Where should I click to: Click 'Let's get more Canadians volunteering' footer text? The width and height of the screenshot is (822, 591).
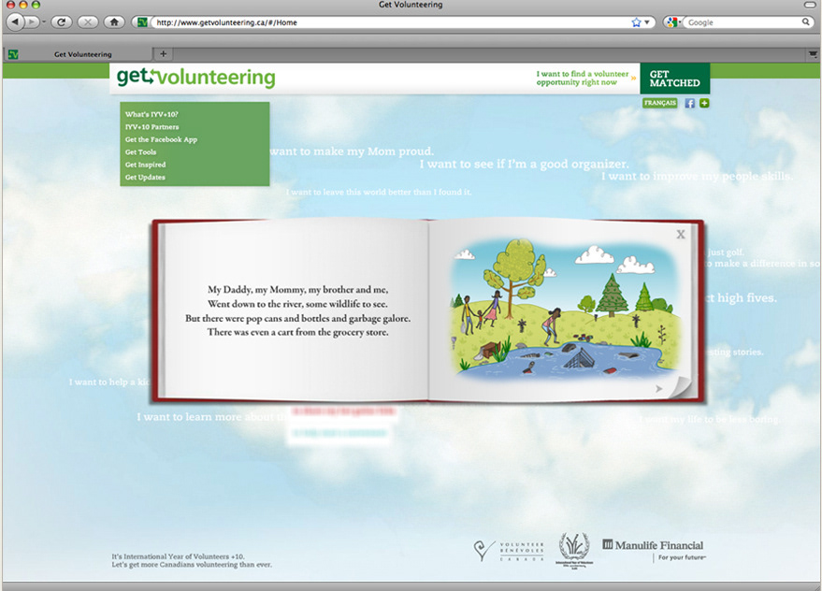[x=192, y=565]
